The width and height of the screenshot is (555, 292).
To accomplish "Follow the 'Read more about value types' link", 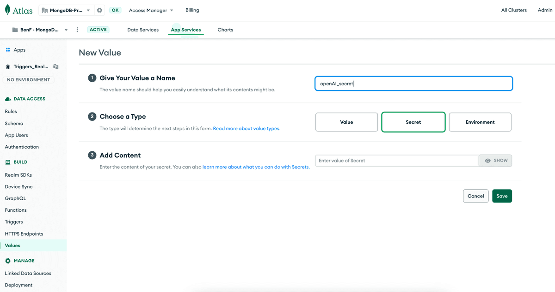I will point(246,129).
